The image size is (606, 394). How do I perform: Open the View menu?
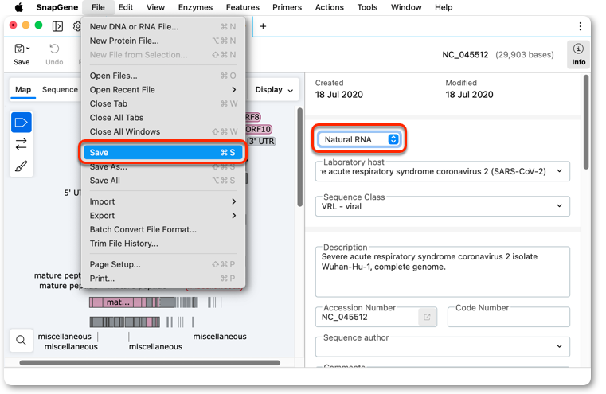pos(155,7)
